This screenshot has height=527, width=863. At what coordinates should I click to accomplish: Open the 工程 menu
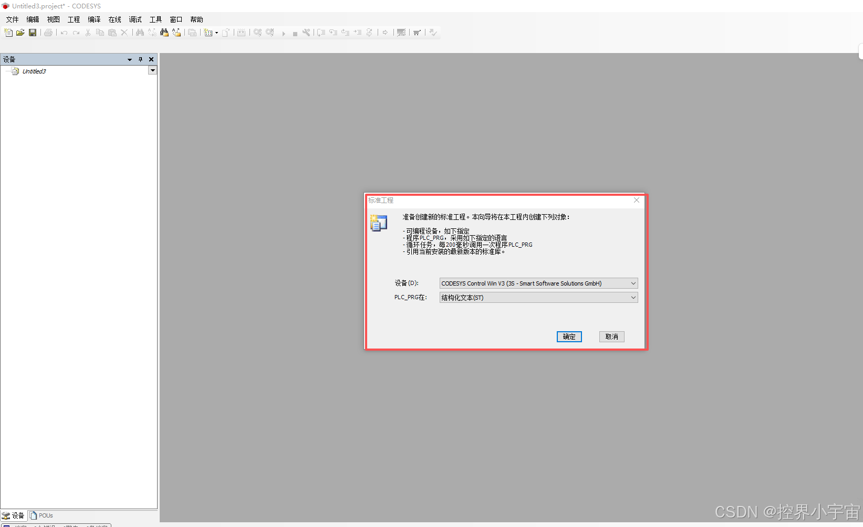coord(74,19)
